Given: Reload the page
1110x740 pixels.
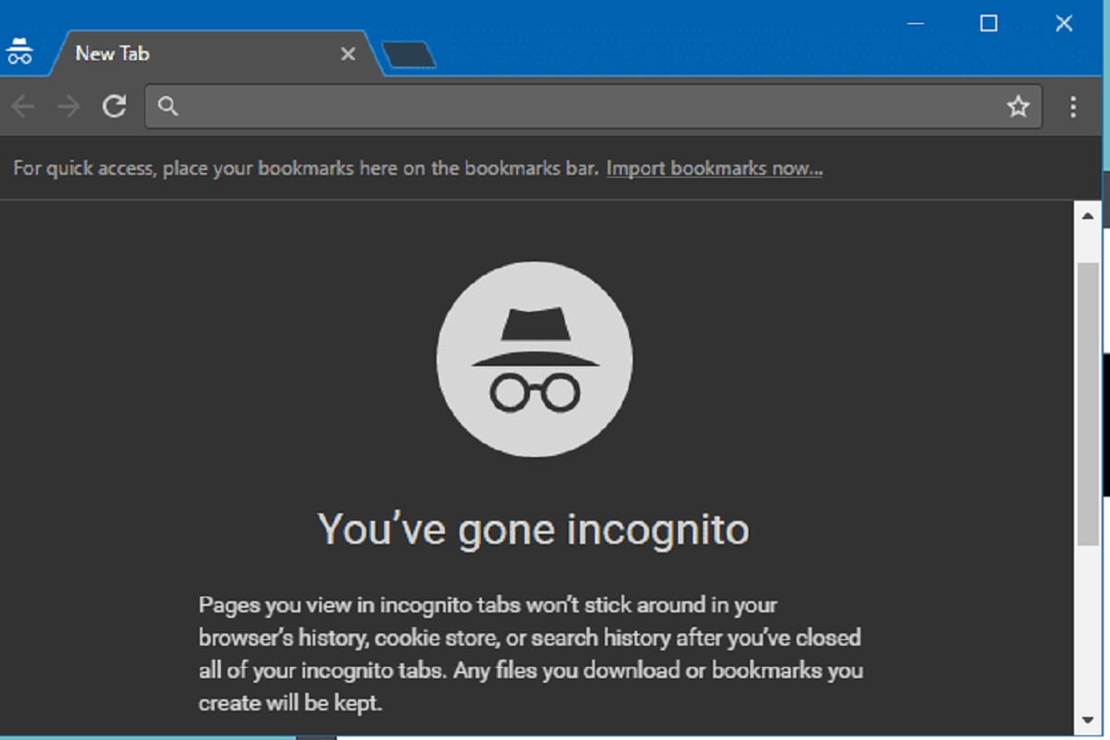Looking at the screenshot, I should click(x=114, y=106).
